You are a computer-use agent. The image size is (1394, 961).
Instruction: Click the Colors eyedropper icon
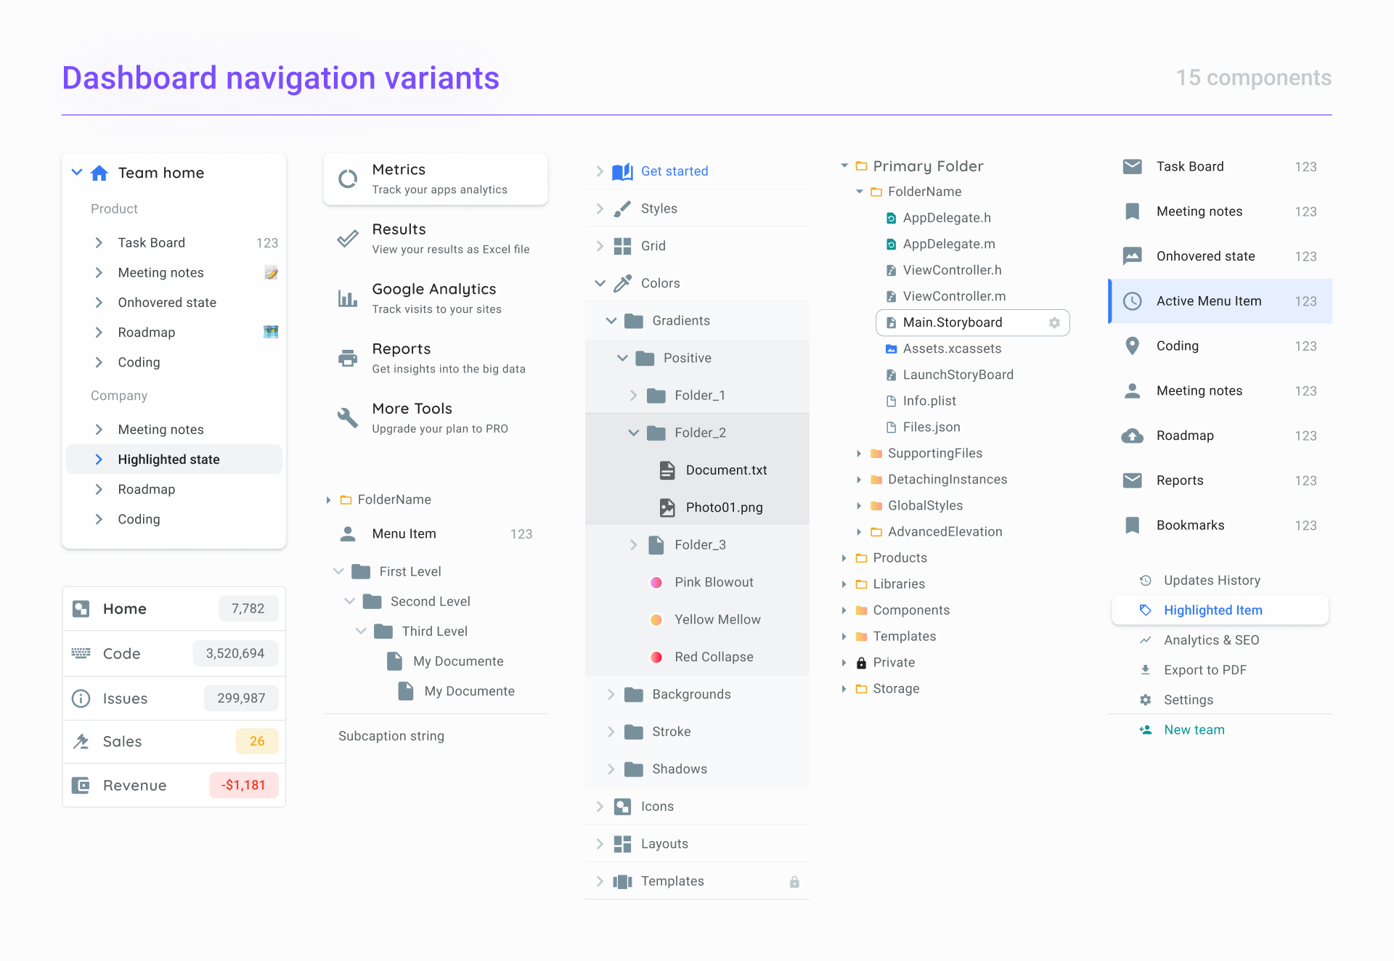point(622,283)
